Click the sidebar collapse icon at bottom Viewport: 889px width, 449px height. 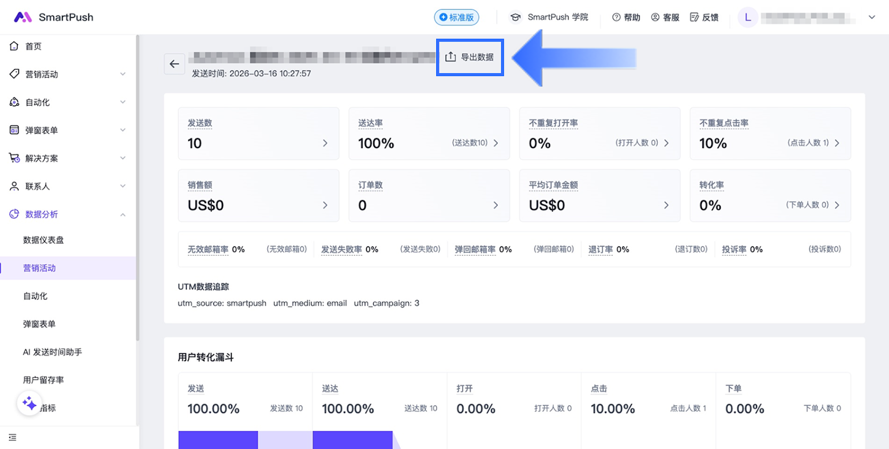13,437
